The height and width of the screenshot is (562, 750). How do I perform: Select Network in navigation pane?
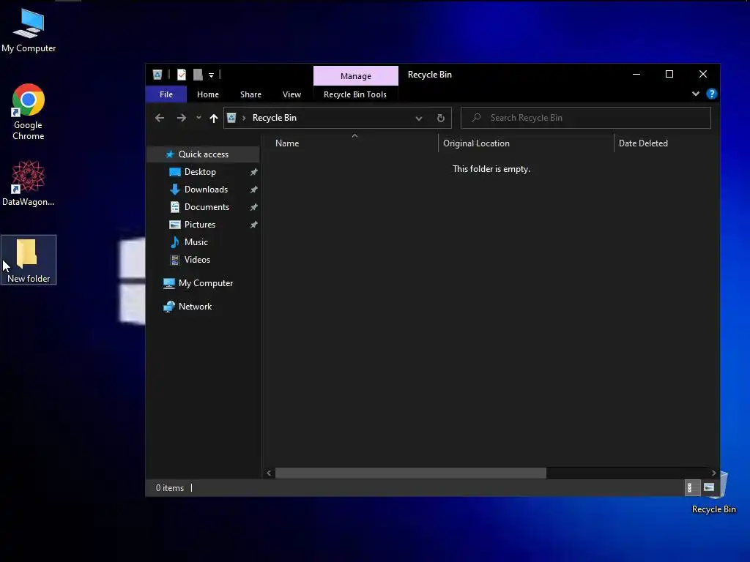pos(195,307)
